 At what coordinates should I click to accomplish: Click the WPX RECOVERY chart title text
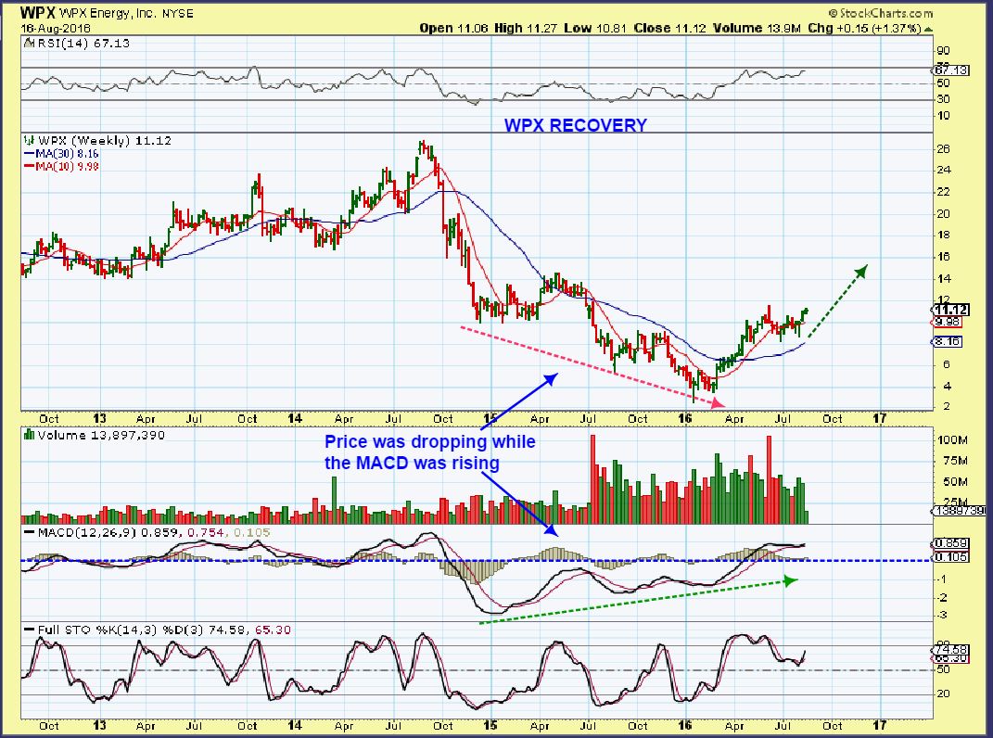pyautogui.click(x=576, y=125)
